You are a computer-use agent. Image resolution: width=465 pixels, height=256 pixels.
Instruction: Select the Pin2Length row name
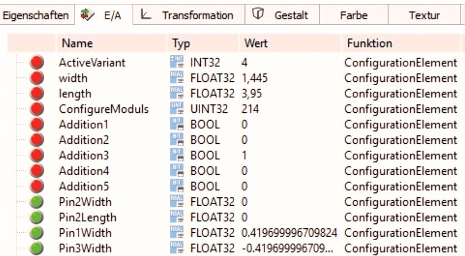point(87,217)
